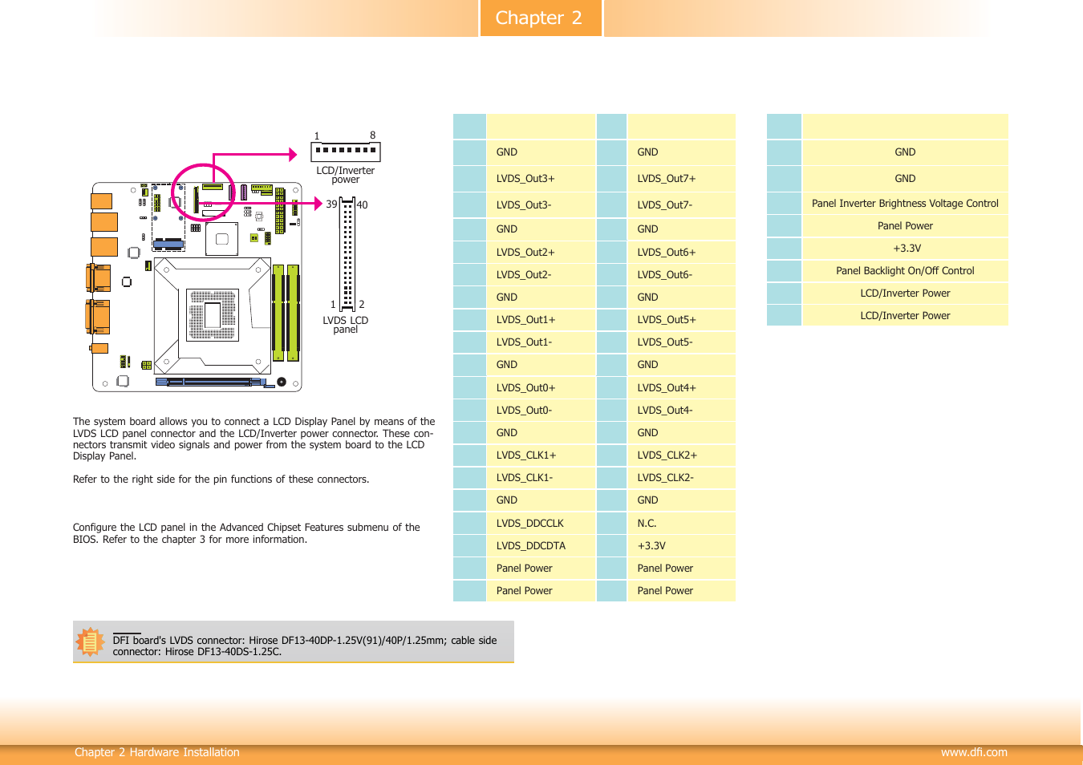Click the orange note icon beside the Hirose text
Viewport: 1083px width, 765px height.
click(90, 642)
